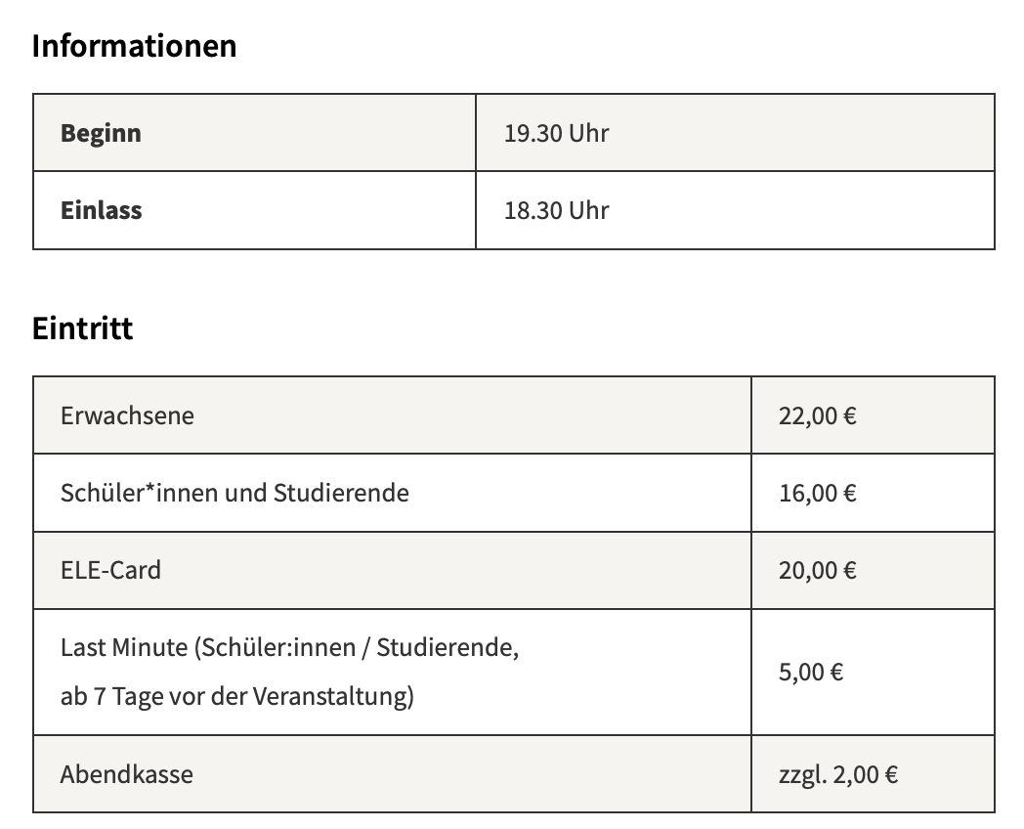Click the word Uhr after 19.30
This screenshot has width=1024, height=829.
[x=589, y=133]
